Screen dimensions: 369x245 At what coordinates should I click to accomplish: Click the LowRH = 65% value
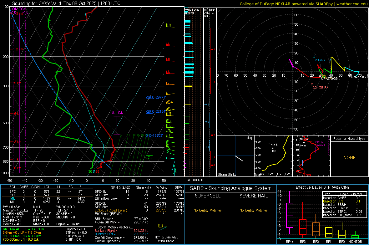tap(13, 214)
